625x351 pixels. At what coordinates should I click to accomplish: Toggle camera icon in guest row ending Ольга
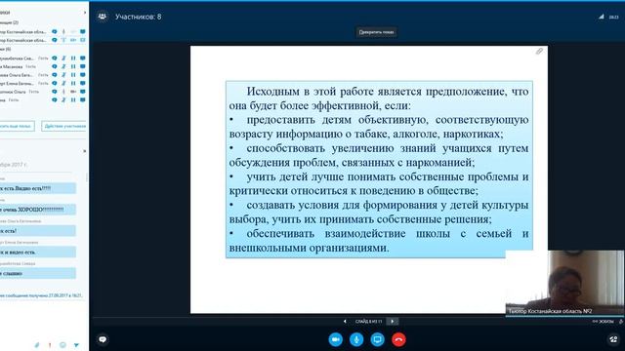73,92
